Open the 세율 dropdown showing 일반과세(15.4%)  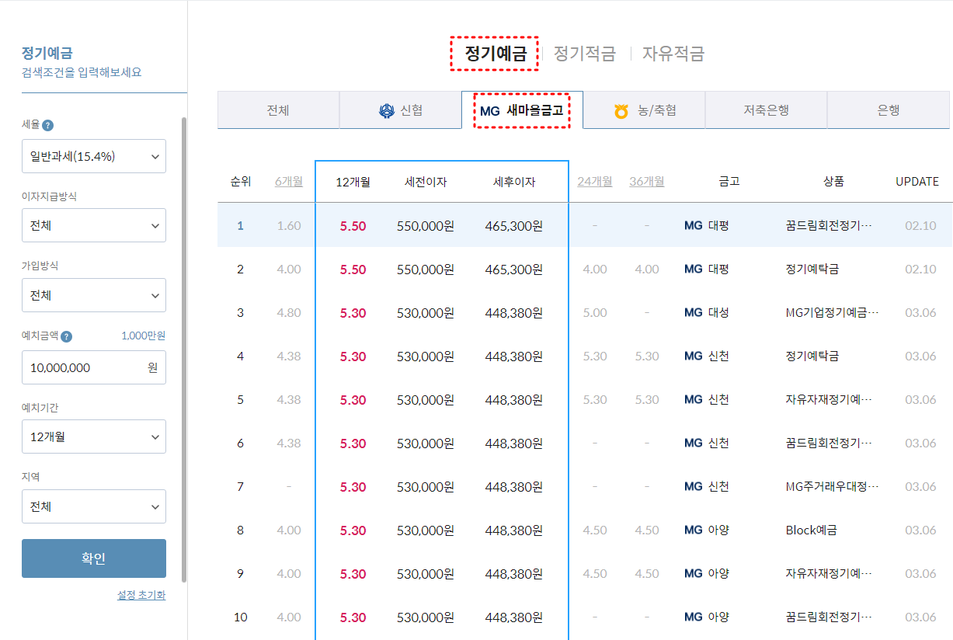click(x=94, y=156)
